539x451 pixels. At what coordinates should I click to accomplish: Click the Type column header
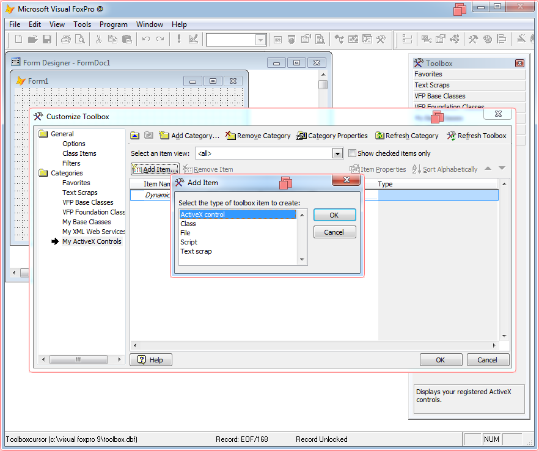[438, 184]
